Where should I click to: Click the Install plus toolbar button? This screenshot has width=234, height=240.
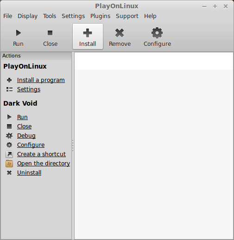click(88, 37)
